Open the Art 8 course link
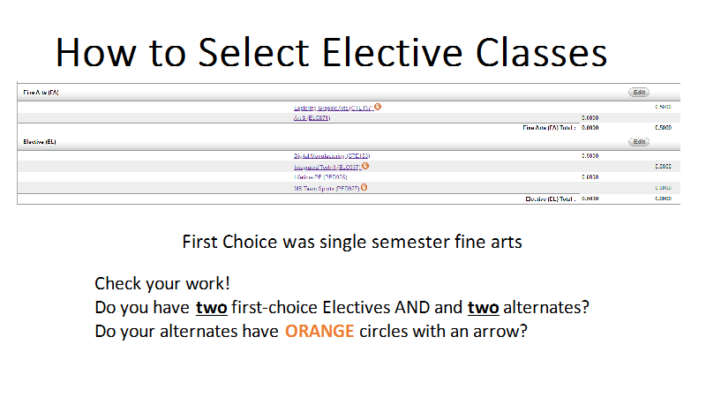The width and height of the screenshot is (706, 397). [312, 118]
